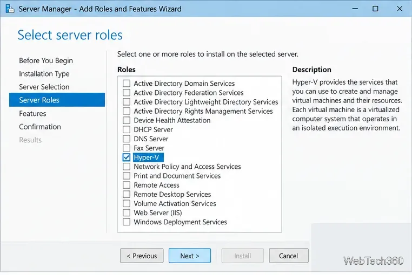
Task: Click the Server Manager title bar icon
Action: 10,9
